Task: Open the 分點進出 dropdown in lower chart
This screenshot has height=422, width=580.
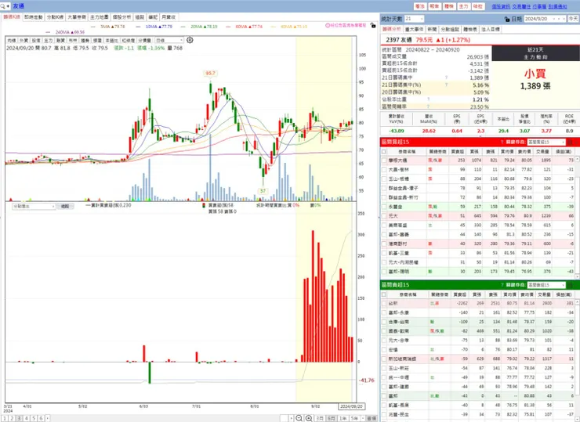Action: point(34,206)
